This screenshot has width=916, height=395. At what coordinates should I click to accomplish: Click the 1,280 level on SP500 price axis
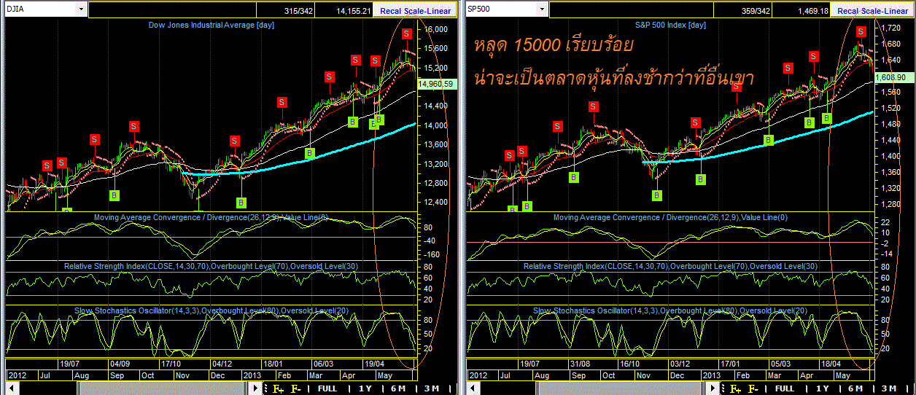(890, 204)
